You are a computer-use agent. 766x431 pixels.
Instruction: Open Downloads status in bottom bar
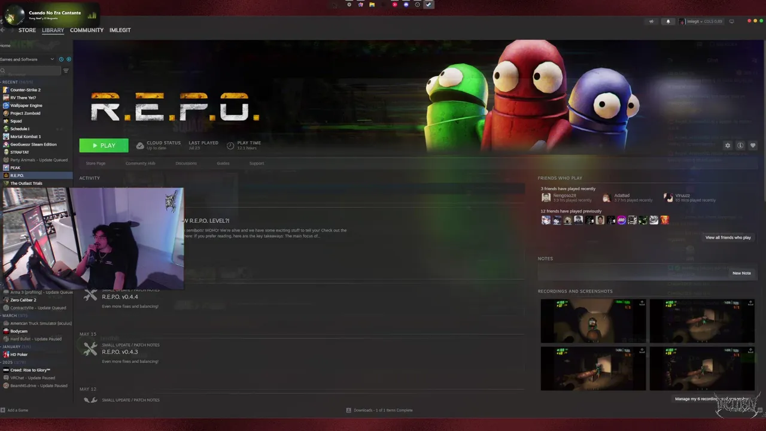pyautogui.click(x=379, y=410)
